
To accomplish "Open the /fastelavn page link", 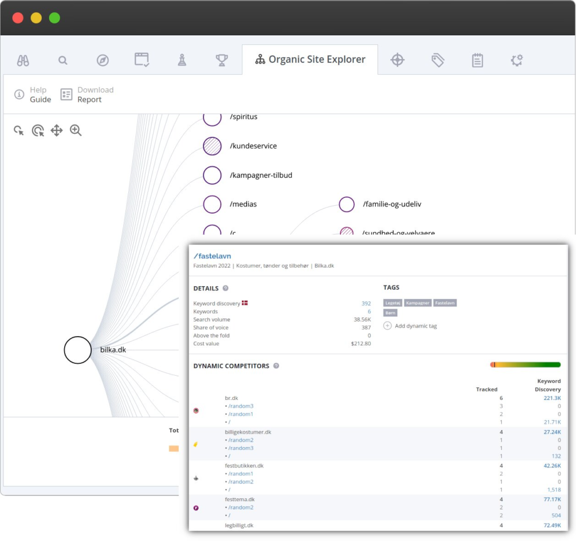I will tap(212, 256).
